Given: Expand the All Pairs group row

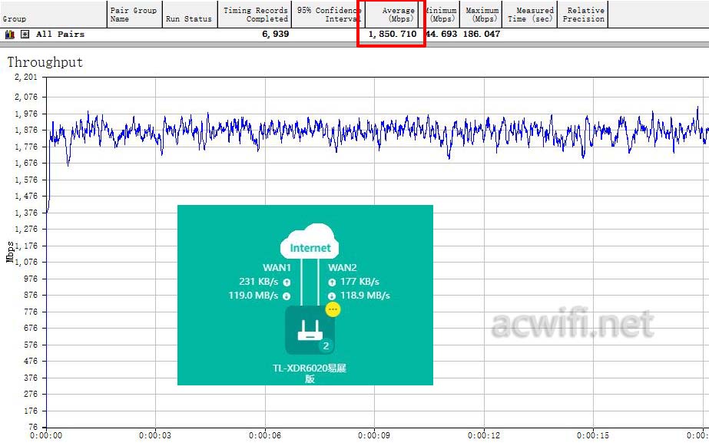Looking at the screenshot, I should pyautogui.click(x=25, y=34).
